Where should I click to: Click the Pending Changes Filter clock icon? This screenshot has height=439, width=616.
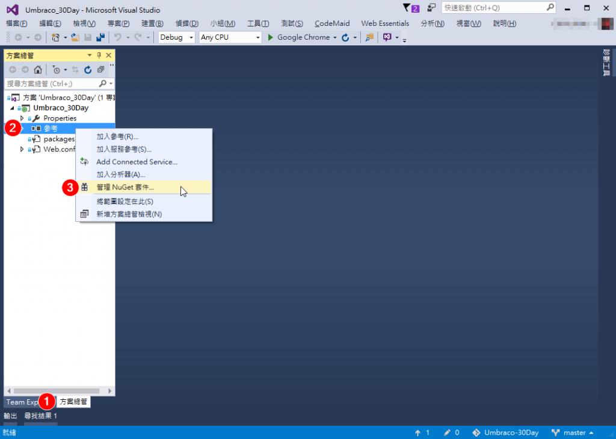pyautogui.click(x=57, y=70)
